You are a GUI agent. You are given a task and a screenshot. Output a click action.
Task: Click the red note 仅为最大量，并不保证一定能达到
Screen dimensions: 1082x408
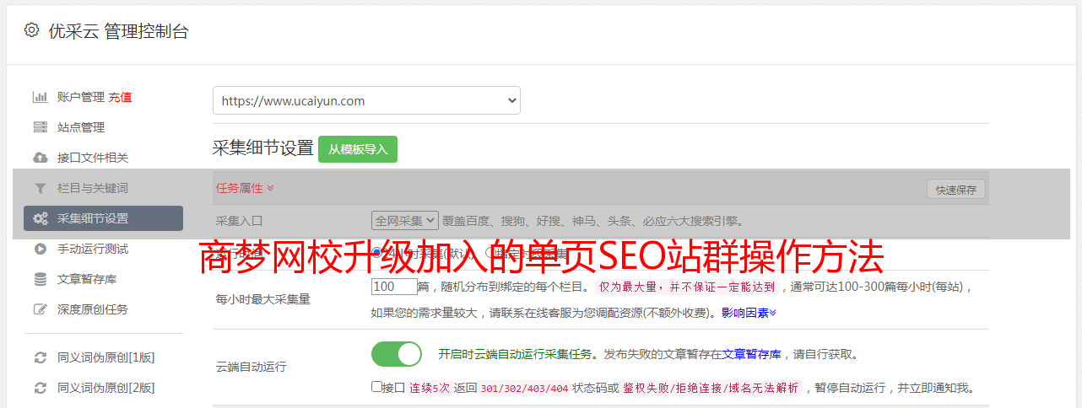(686, 287)
